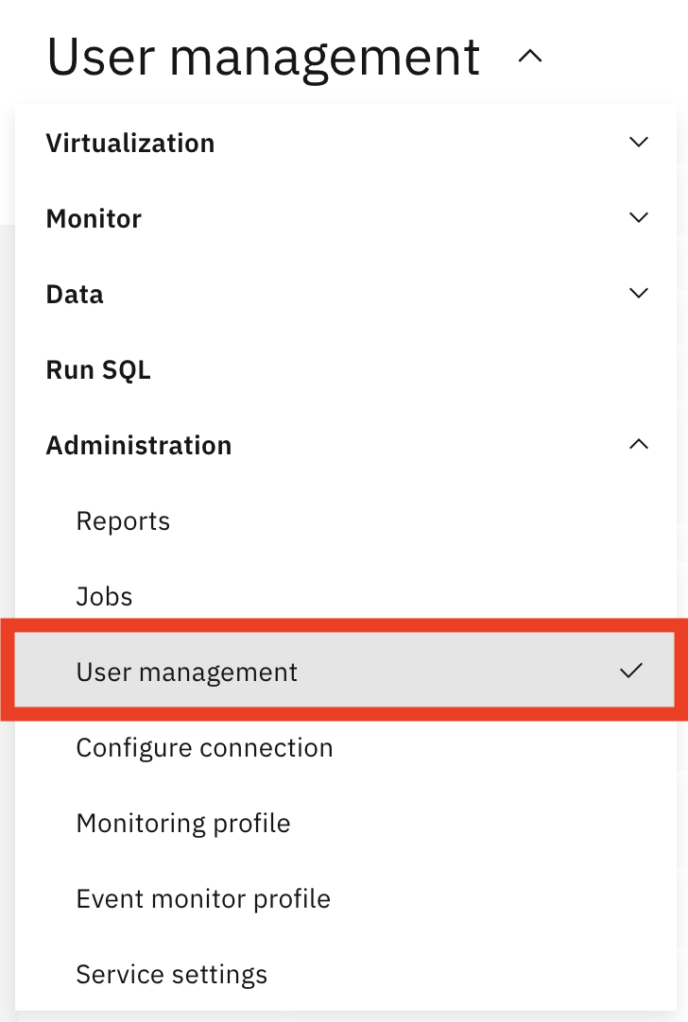Collapse the Administration section chevron
688x1022 pixels.
638,444
